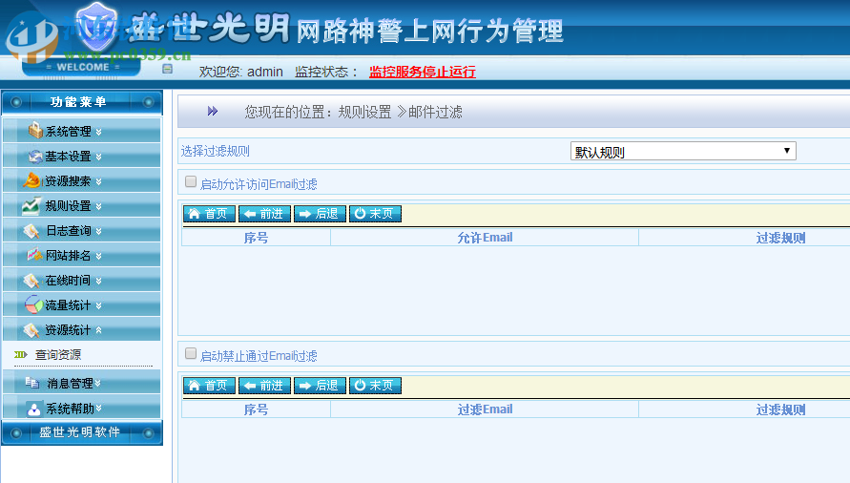Click the double-arrow breadcrumb icon

(x=213, y=112)
